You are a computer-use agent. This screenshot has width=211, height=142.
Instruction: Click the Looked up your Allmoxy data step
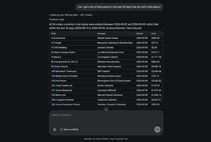coord(71,15)
